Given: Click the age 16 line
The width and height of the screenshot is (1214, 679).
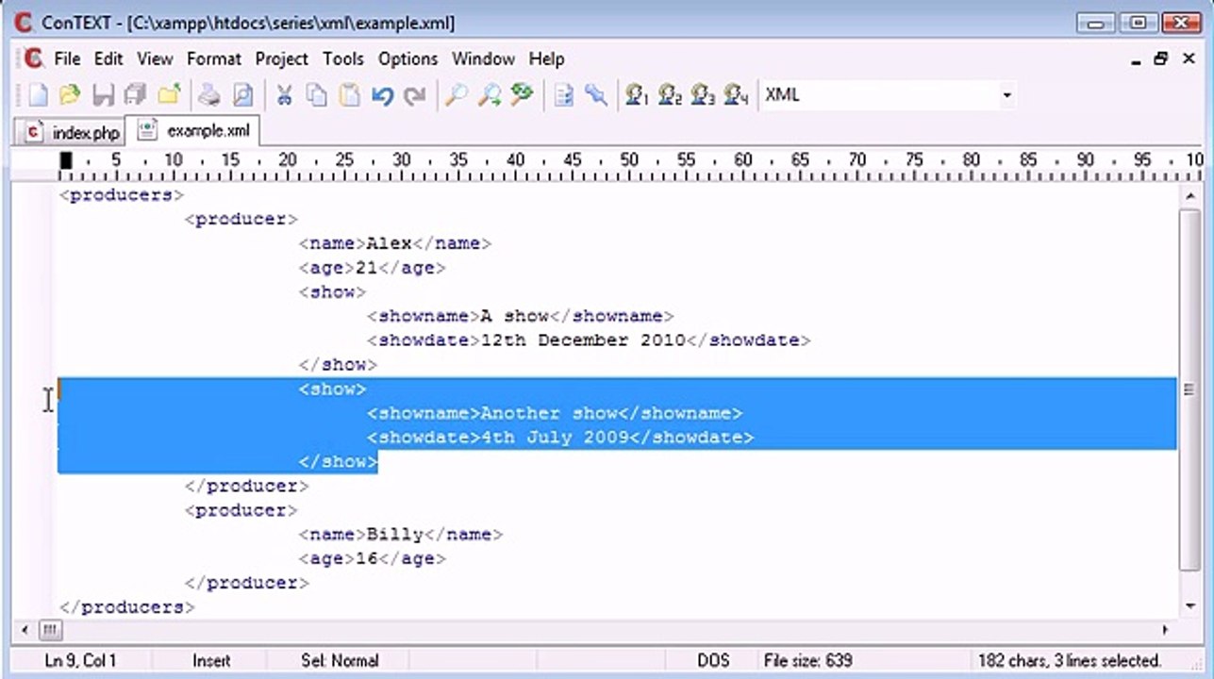Looking at the screenshot, I should (x=372, y=559).
